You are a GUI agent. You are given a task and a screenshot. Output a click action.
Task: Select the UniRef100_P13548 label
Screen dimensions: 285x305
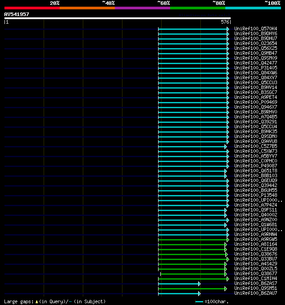pos(256,195)
